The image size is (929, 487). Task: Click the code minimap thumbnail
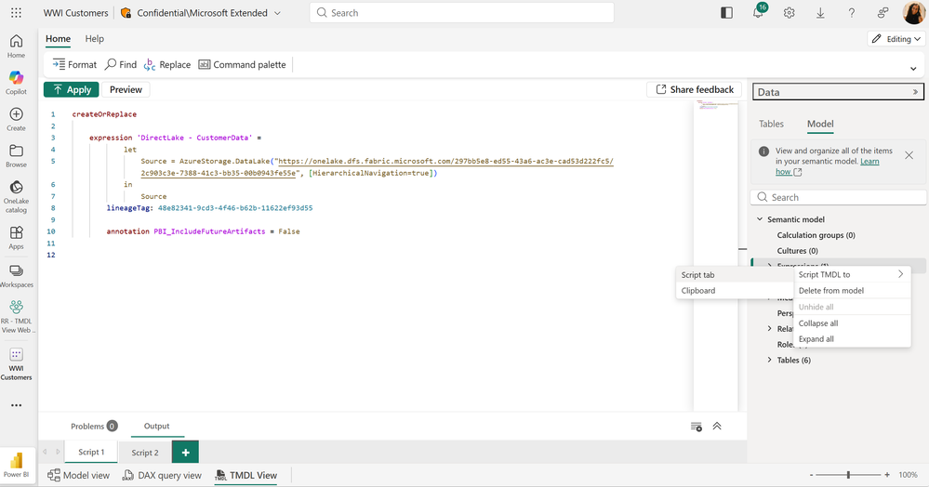pos(716,105)
